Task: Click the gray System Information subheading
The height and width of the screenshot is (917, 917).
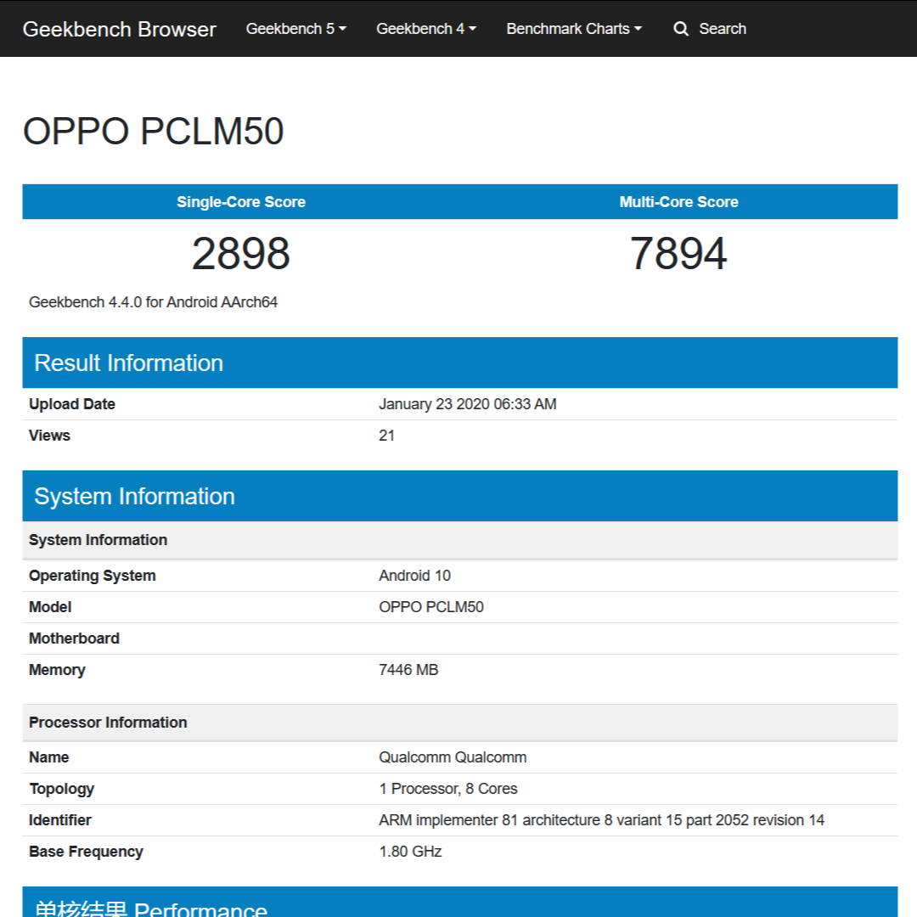Action: pos(459,540)
